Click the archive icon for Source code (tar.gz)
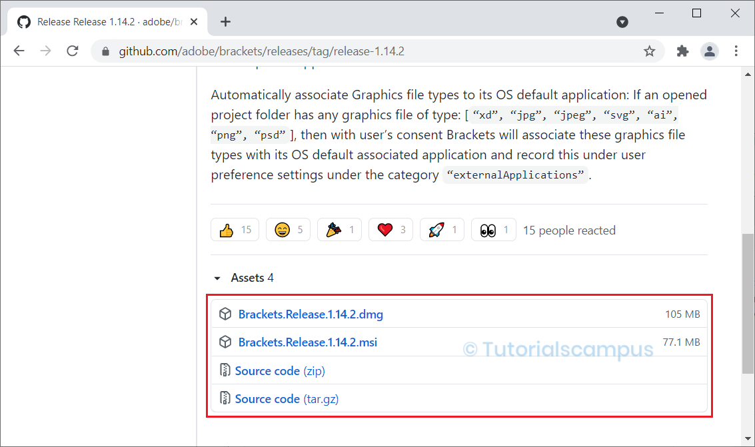The height and width of the screenshot is (447, 755). [x=225, y=398]
